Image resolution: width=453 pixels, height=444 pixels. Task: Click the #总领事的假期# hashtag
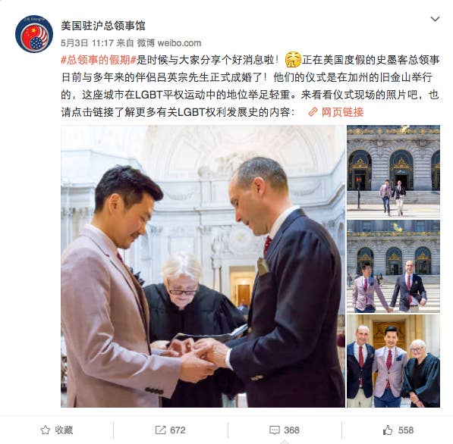tap(99, 60)
